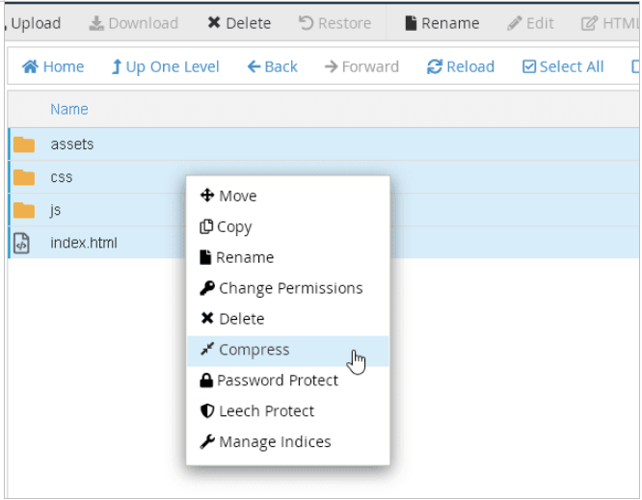The width and height of the screenshot is (642, 500).
Task: Click the js folder icon
Action: (x=24, y=210)
